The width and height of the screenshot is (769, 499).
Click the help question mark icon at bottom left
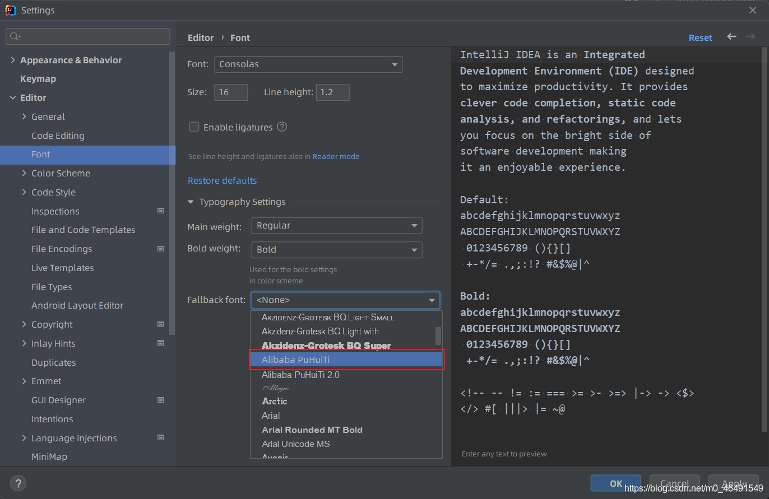pos(18,483)
